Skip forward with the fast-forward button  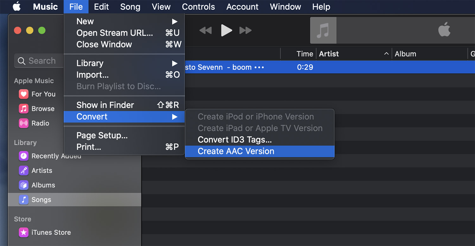click(245, 30)
